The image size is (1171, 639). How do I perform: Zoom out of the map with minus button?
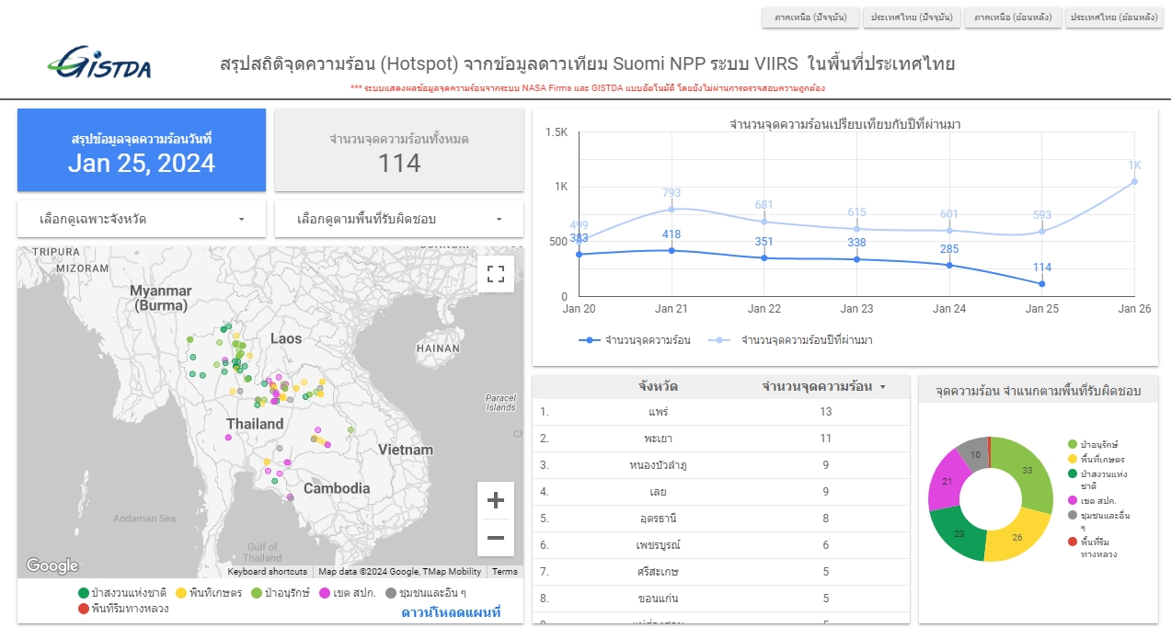click(496, 538)
